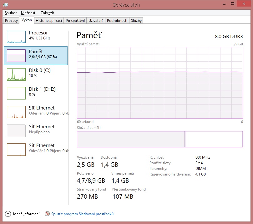Click the Rezervováno hardwarem 4,1 GB value

(200, 174)
